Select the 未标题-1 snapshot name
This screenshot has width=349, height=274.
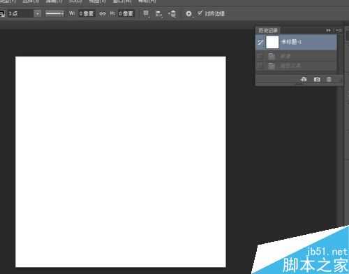[291, 42]
